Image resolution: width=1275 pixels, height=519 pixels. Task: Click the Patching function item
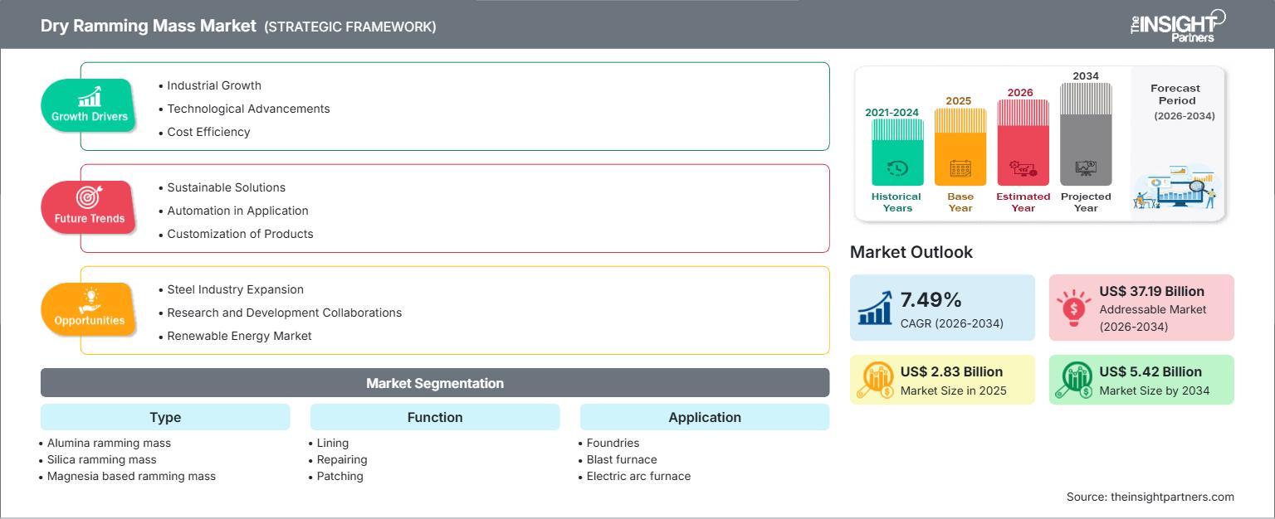(340, 476)
